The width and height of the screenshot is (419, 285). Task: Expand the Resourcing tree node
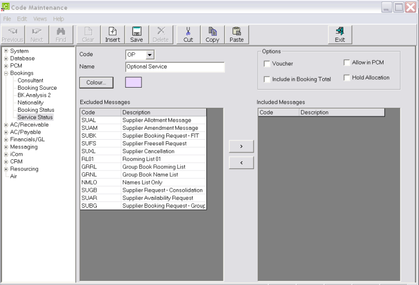6,169
